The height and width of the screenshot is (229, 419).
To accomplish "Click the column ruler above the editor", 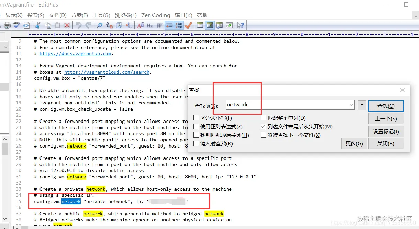I will point(223,34).
